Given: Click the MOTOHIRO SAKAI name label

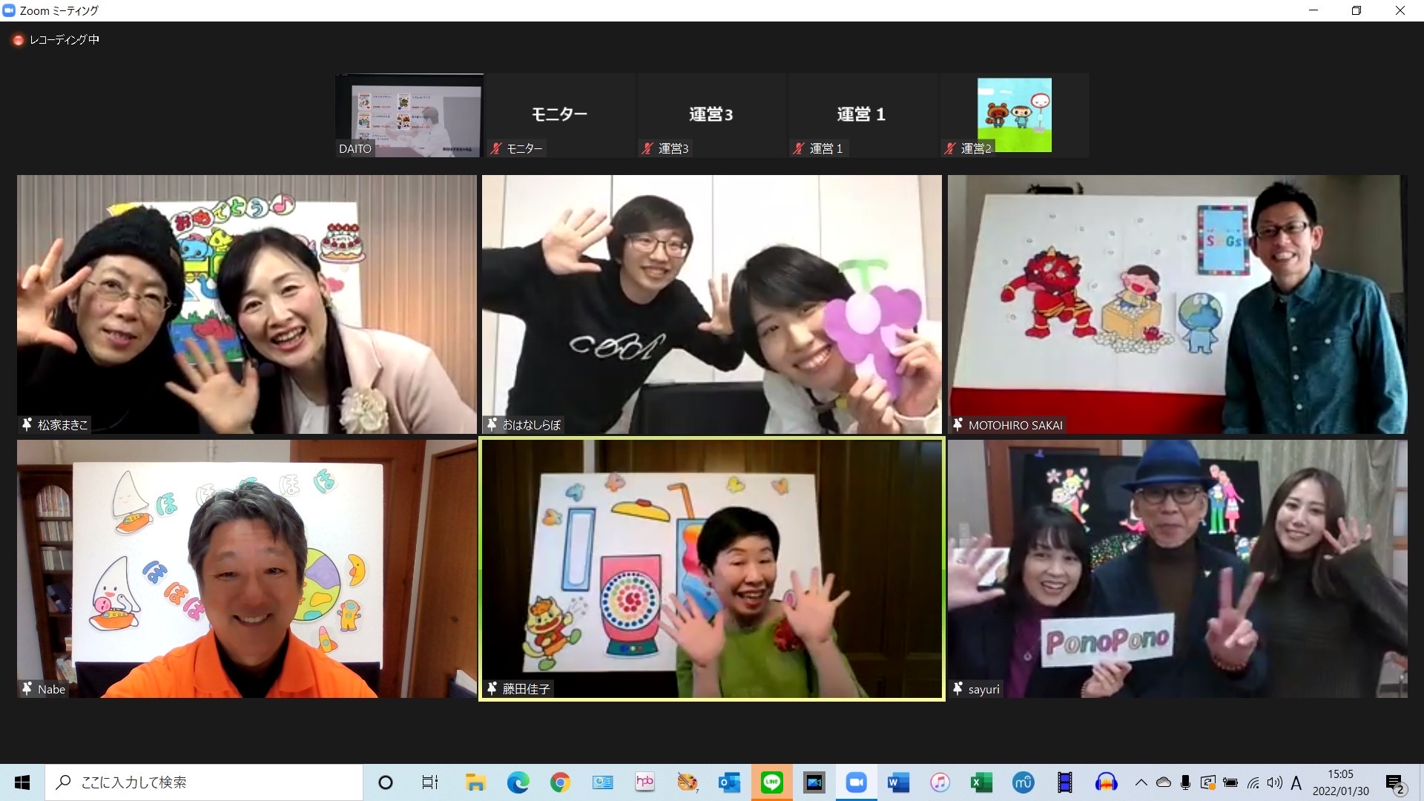Looking at the screenshot, I should click(1015, 425).
